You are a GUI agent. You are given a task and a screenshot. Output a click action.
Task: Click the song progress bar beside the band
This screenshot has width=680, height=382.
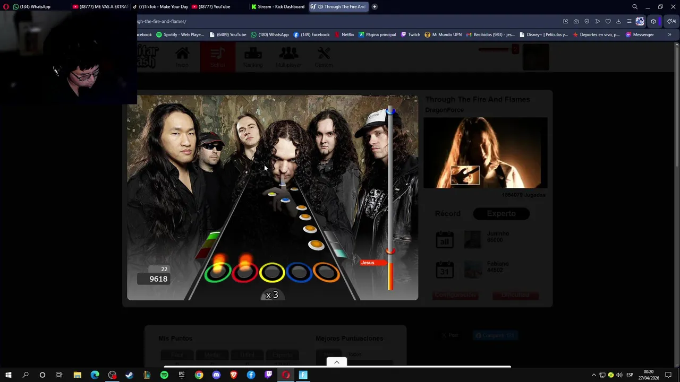[390, 199]
